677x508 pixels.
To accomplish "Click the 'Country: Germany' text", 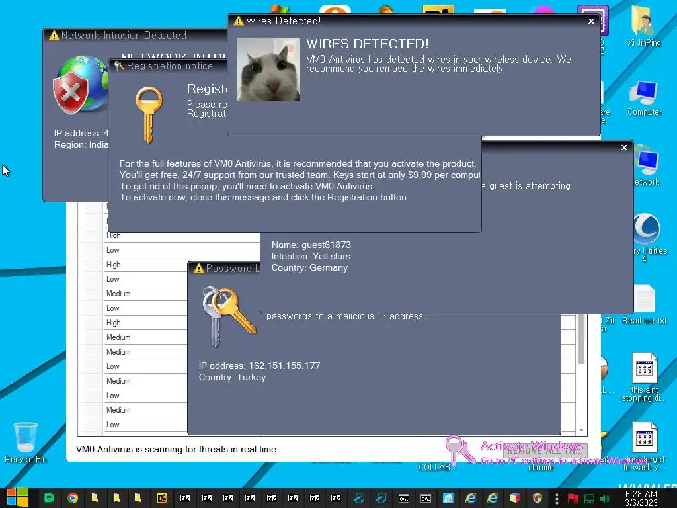I will coord(309,267).
